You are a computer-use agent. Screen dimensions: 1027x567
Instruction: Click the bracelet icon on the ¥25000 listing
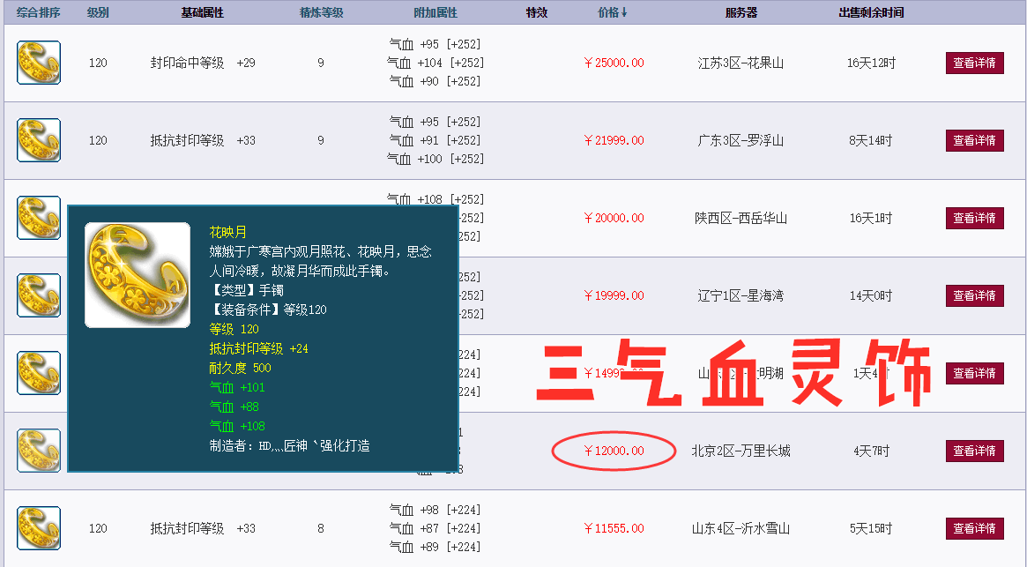[x=38, y=63]
